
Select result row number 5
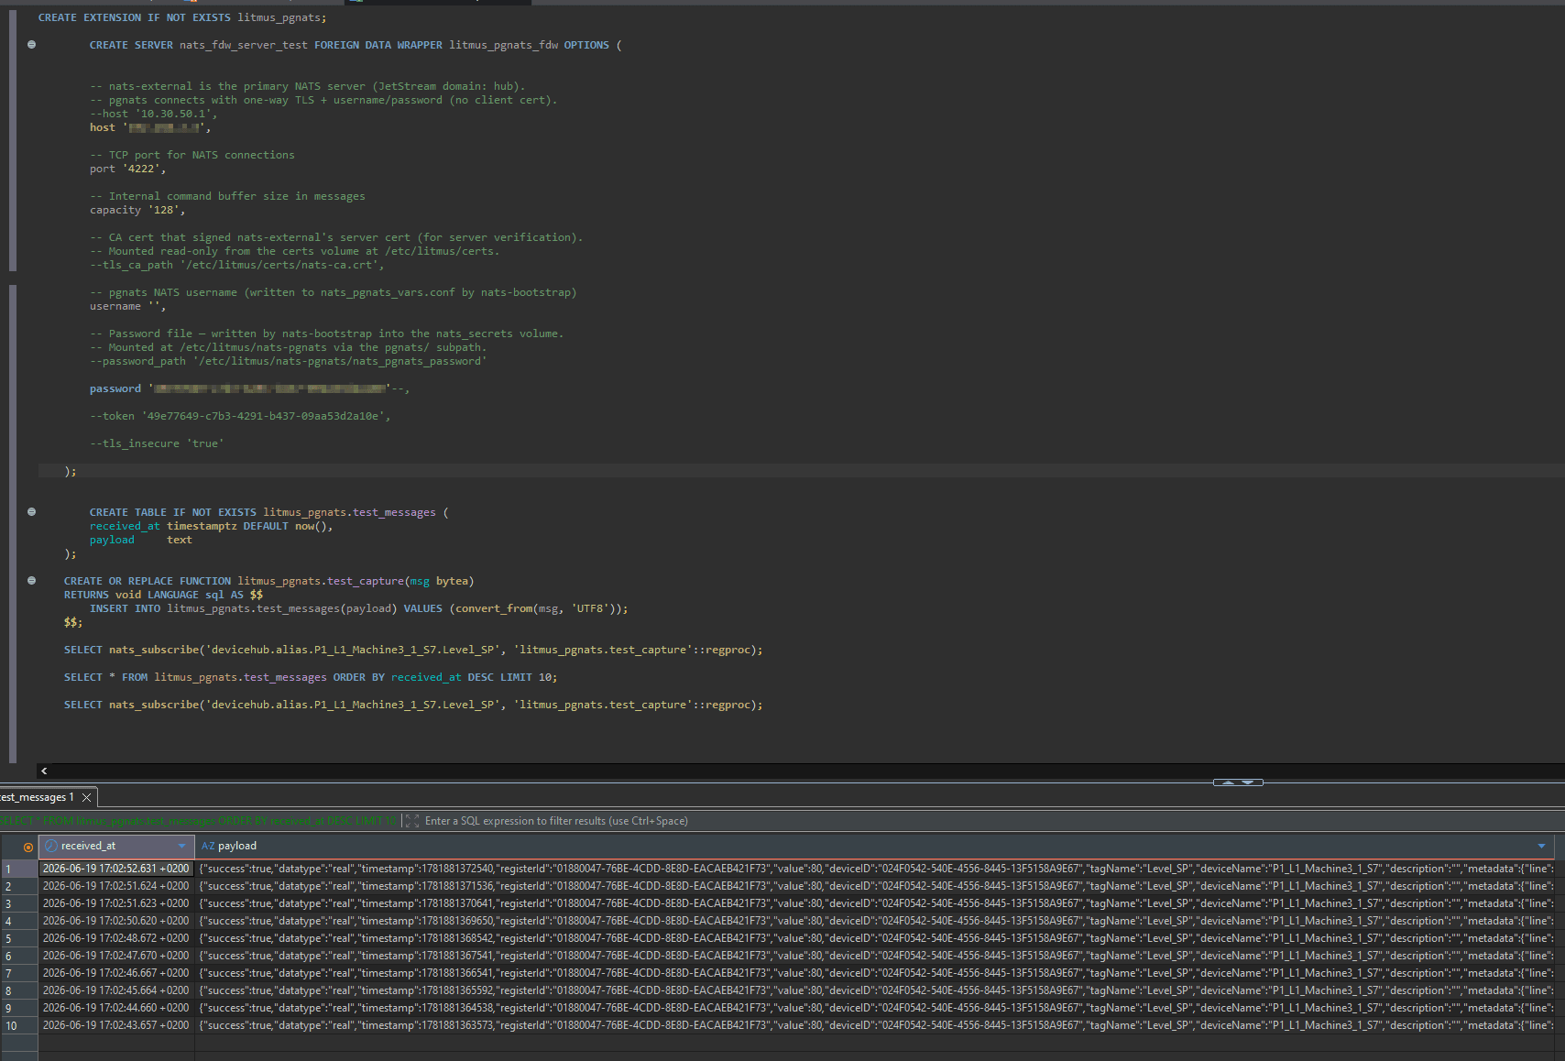click(19, 938)
